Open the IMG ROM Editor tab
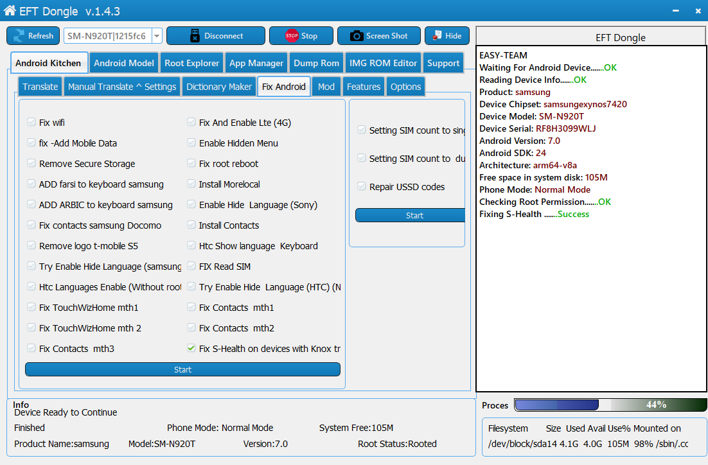 (x=383, y=63)
